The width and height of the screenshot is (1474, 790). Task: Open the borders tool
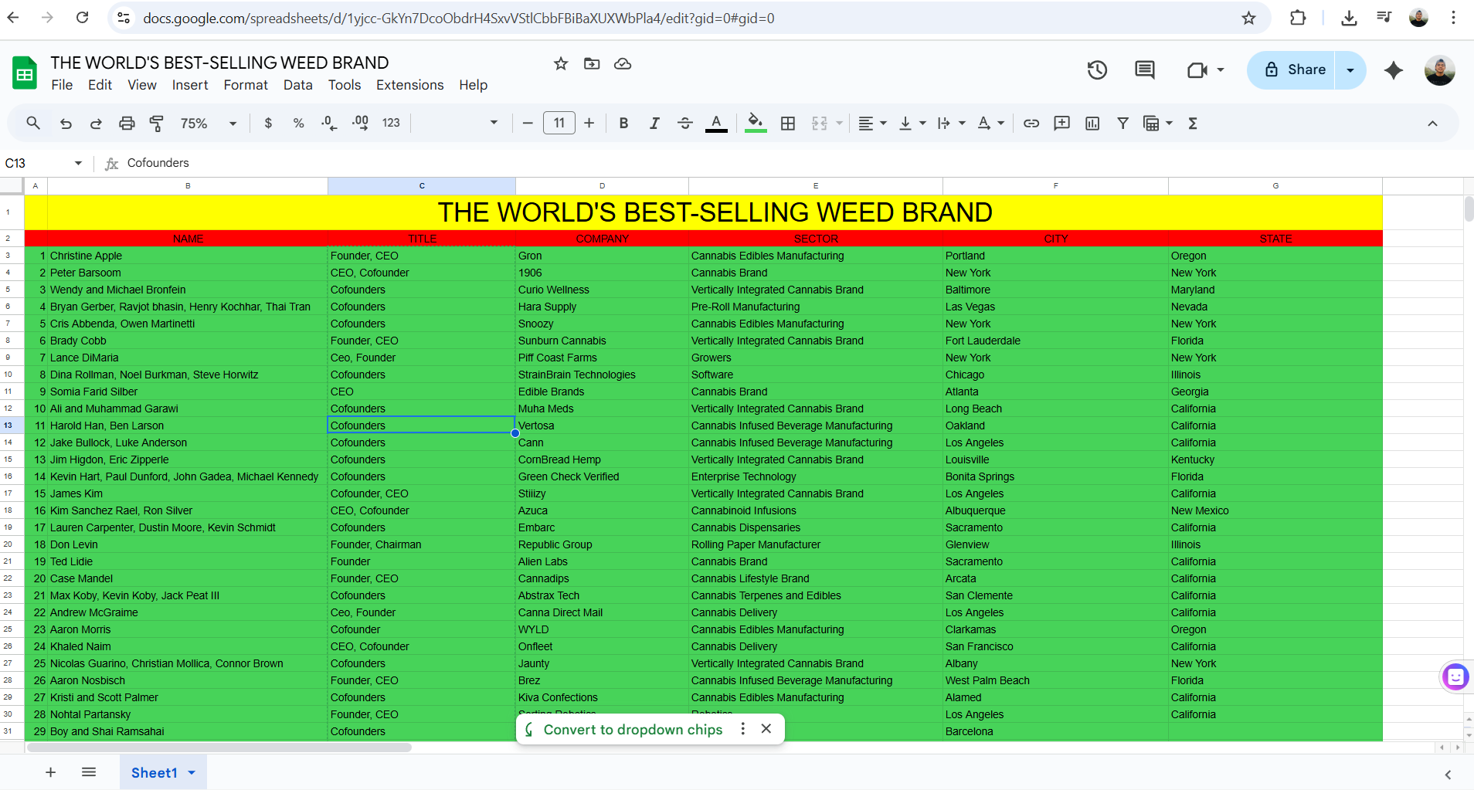(788, 124)
